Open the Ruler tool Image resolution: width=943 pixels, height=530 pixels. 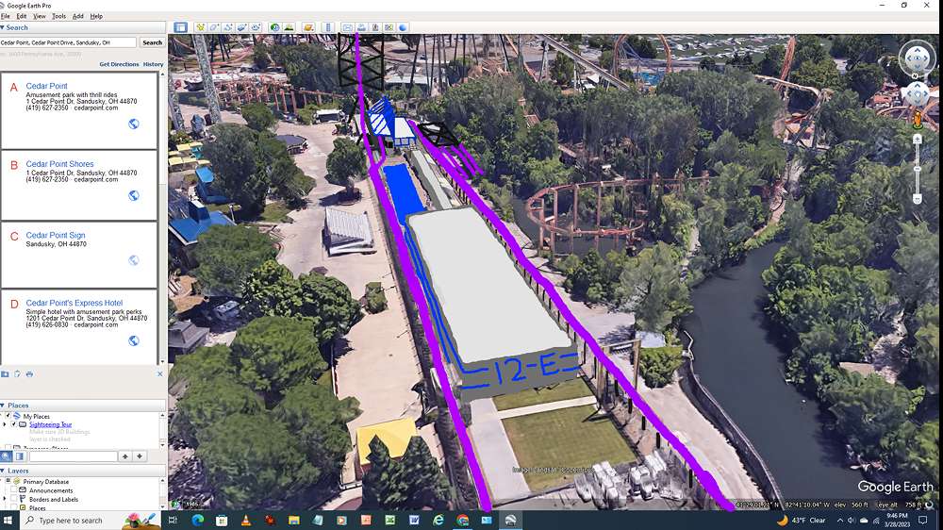pos(328,27)
